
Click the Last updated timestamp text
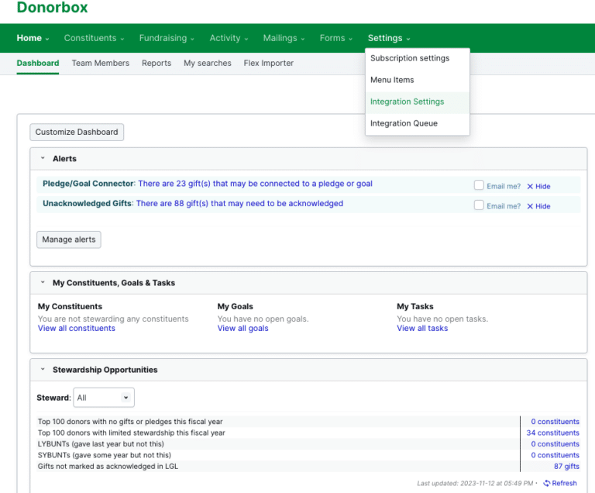[475, 483]
